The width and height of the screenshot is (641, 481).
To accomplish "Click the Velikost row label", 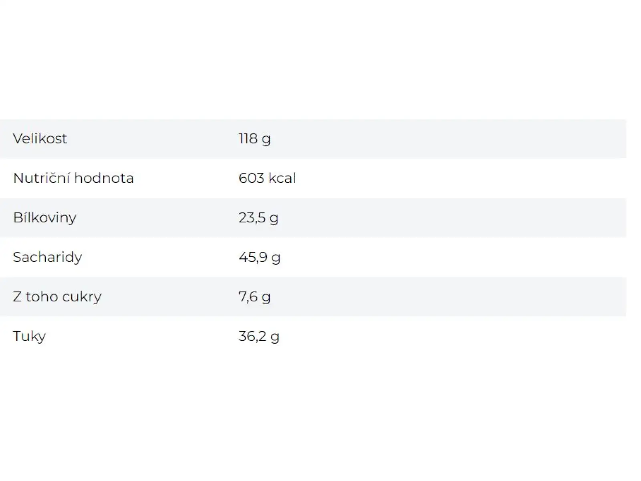I will pos(40,138).
